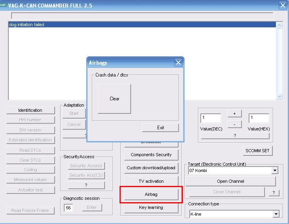Click the log scrollbar up arrow
289x224 pixels.
(x=279, y=25)
